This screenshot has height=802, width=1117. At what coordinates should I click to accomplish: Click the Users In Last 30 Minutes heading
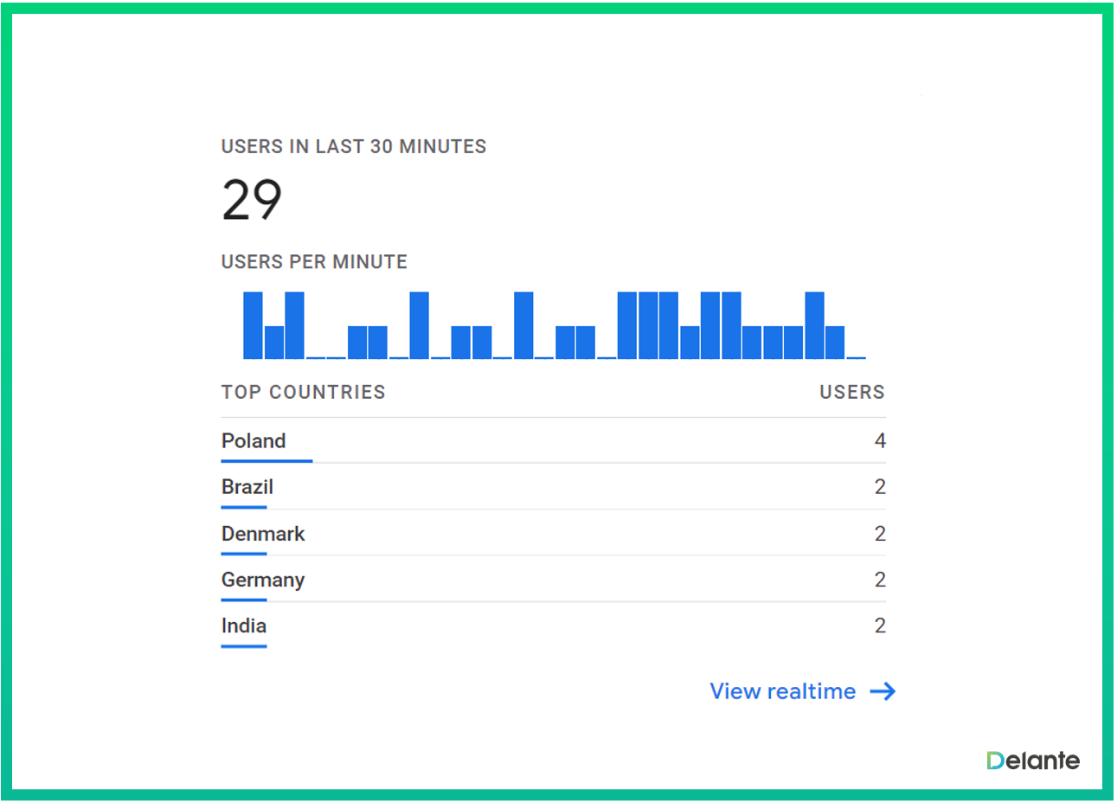354,147
